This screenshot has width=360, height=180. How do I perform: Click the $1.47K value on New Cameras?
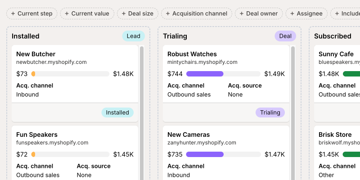click(274, 154)
